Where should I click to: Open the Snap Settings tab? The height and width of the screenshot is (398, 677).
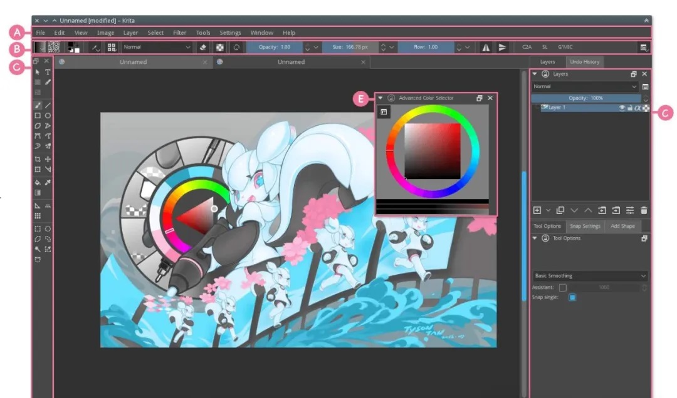[585, 226]
